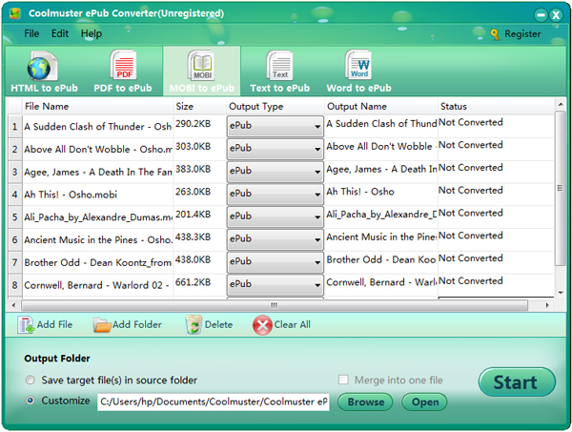Click the Start conversion button

(517, 382)
